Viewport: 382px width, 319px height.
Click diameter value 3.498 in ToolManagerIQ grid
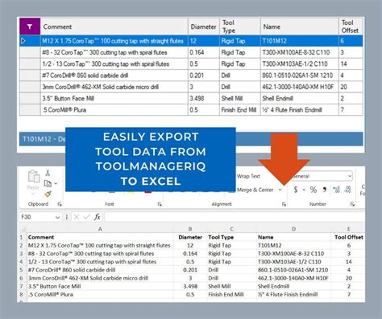(197, 98)
